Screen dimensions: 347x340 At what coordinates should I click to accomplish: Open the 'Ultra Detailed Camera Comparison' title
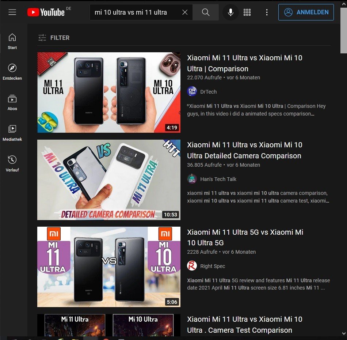point(244,150)
